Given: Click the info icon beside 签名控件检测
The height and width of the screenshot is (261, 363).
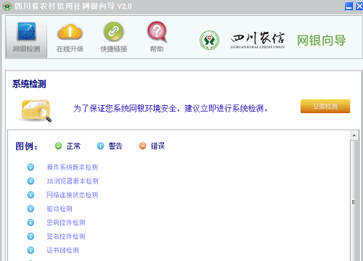Looking at the screenshot, I should [30, 236].
